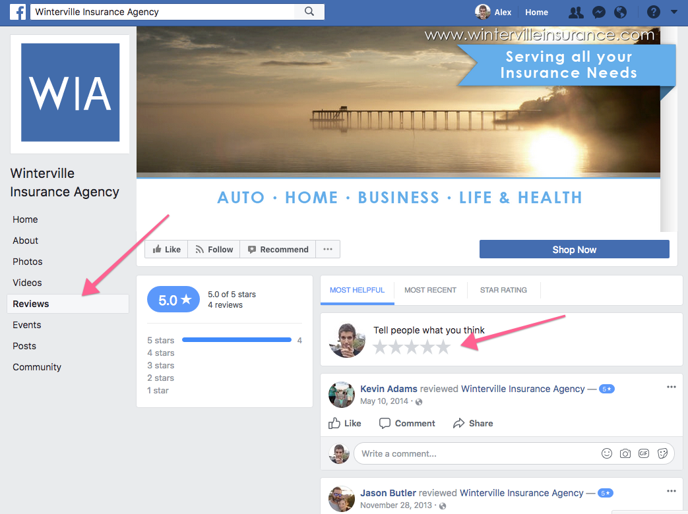Open Kevin Adams' profile link
Image resolution: width=688 pixels, height=514 pixels.
(x=389, y=389)
